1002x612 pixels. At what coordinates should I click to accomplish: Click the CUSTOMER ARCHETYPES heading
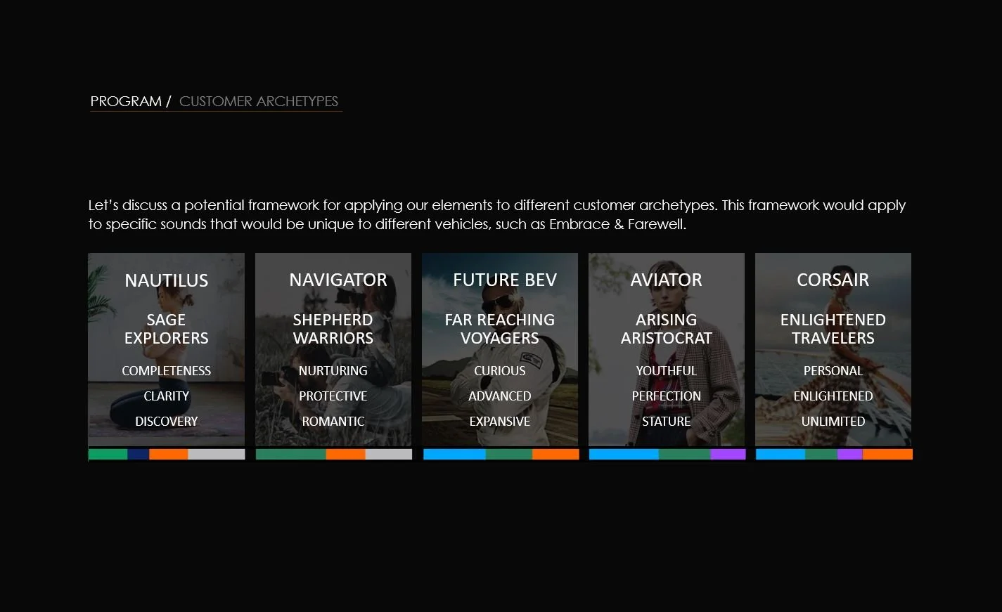coord(259,101)
